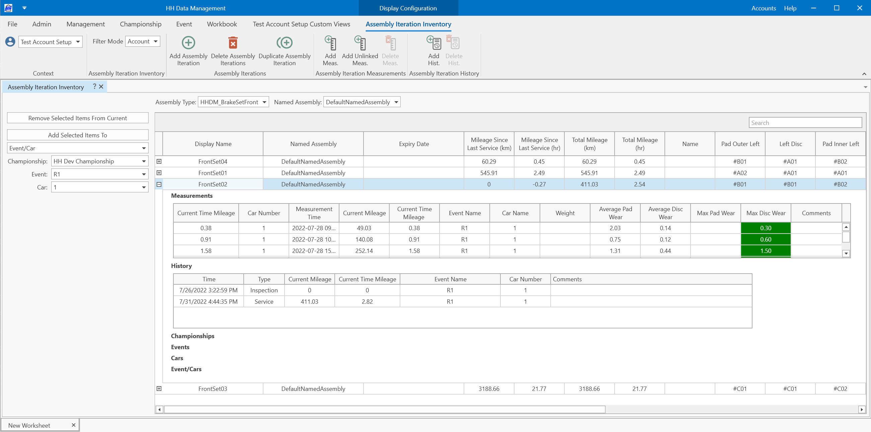Click the Add Meas. ruler icon
The image size is (871, 432).
tap(330, 43)
